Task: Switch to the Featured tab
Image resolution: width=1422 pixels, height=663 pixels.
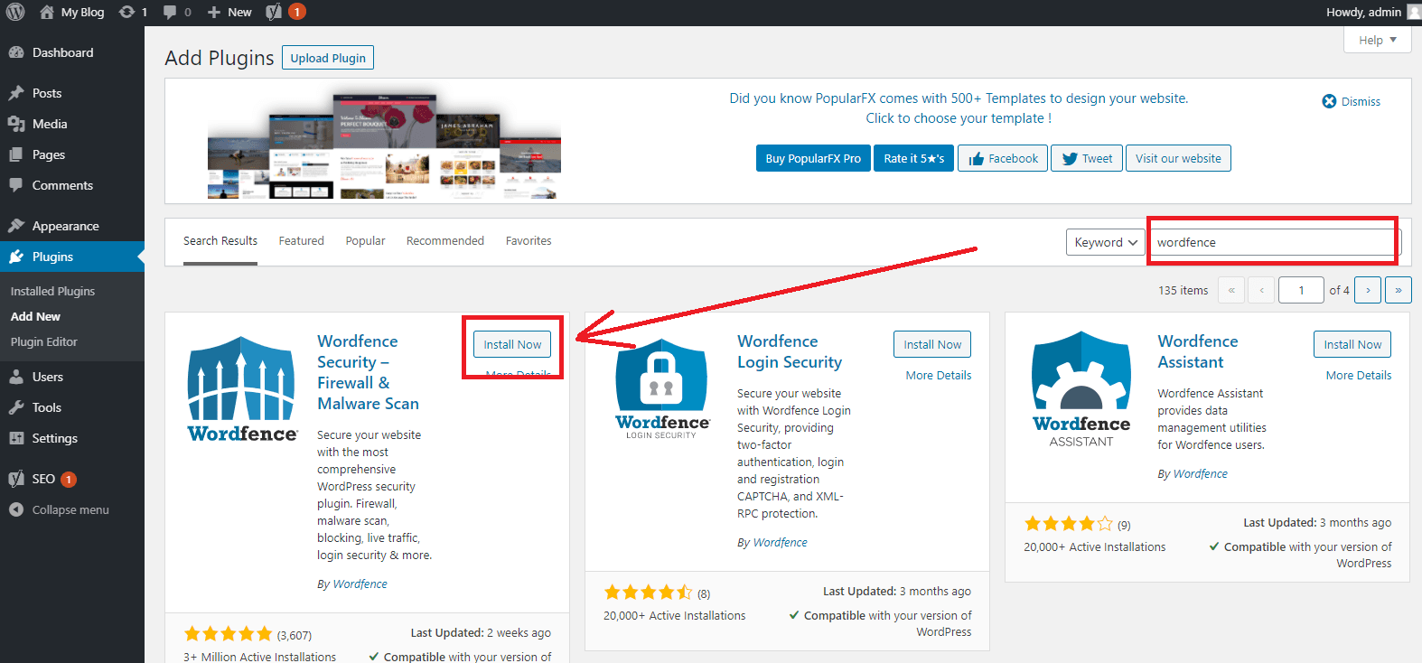Action: click(x=301, y=241)
